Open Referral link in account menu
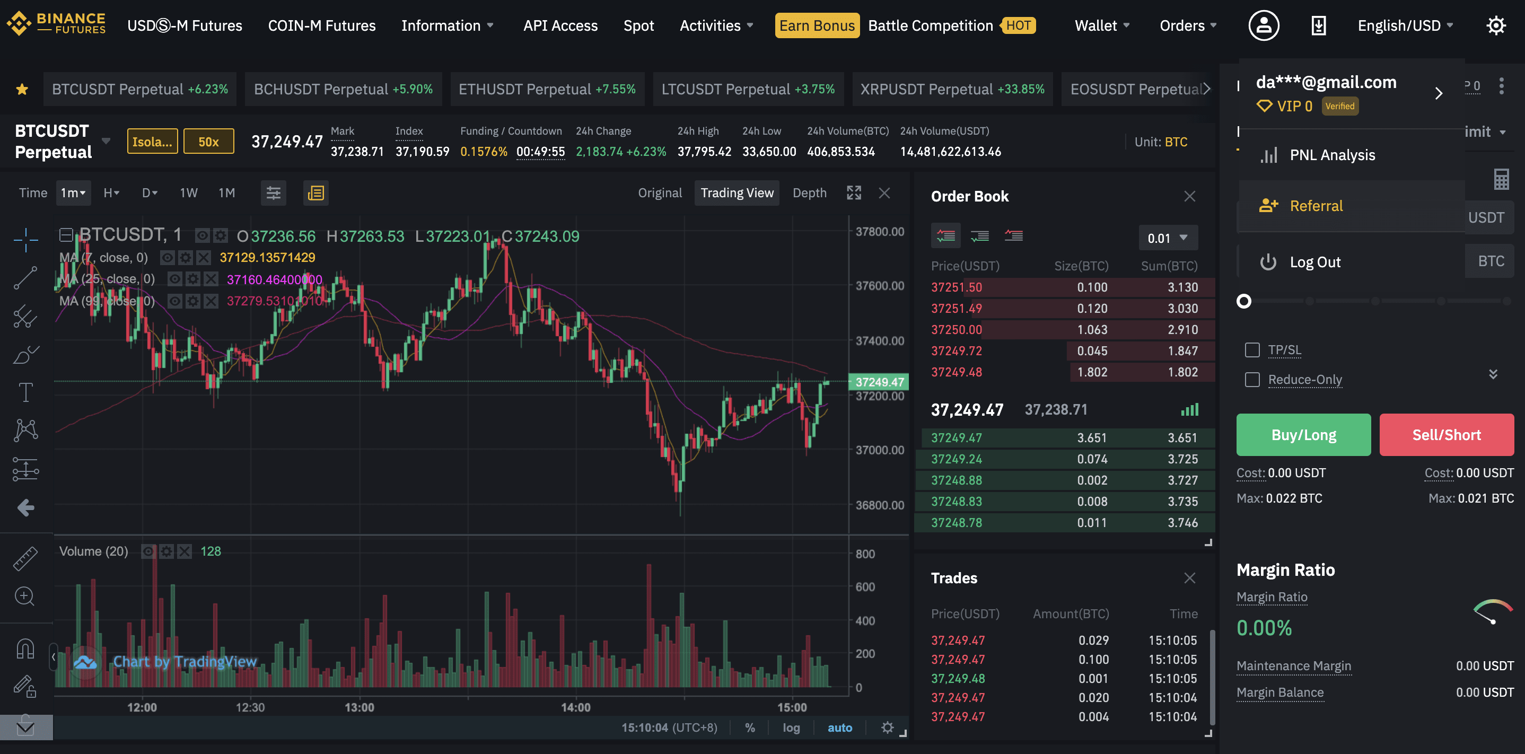This screenshot has width=1525, height=754. (x=1352, y=206)
